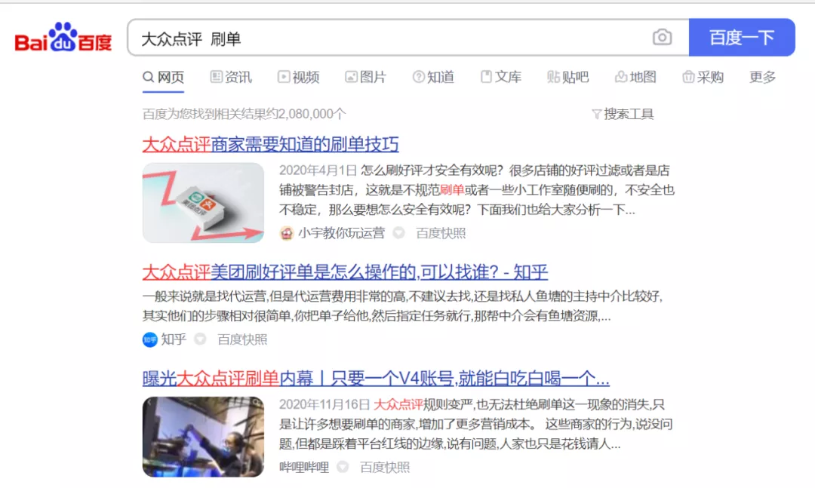Click the badge icon after 知乎 source
Viewport: 815px width, 488px height.
coord(200,339)
